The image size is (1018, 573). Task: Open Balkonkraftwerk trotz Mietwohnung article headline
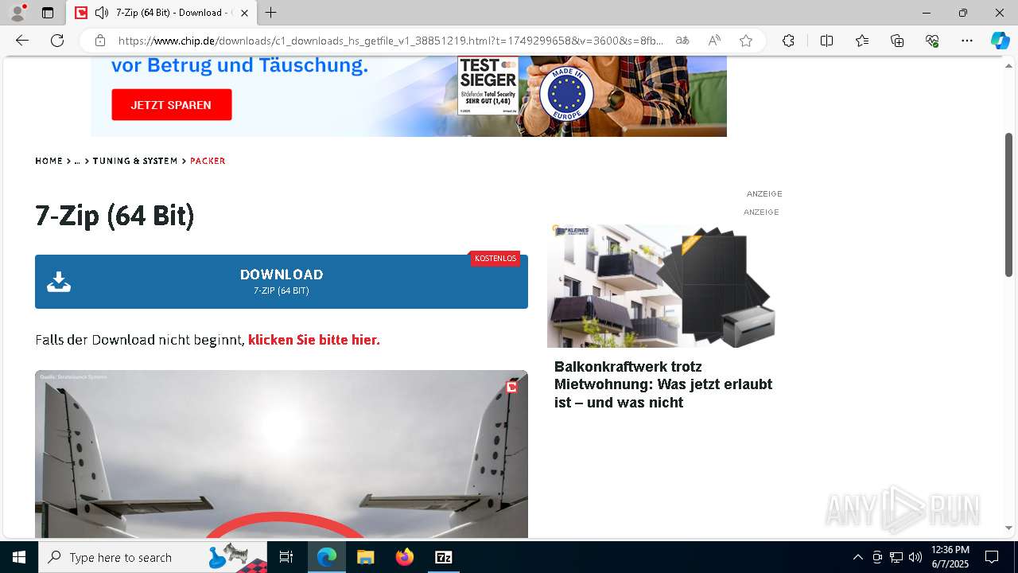tap(663, 384)
